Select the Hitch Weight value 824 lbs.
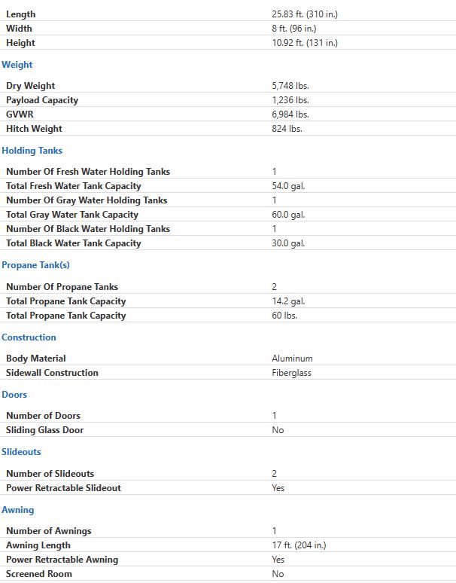This screenshot has width=456, height=583. pyautogui.click(x=287, y=129)
